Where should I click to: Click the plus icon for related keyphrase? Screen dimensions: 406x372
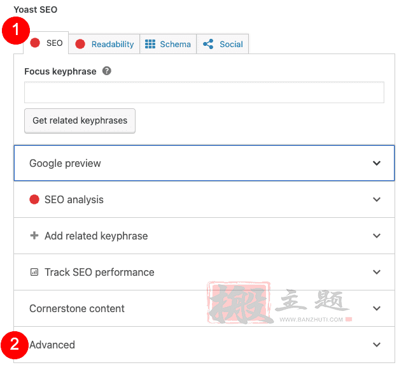34,236
